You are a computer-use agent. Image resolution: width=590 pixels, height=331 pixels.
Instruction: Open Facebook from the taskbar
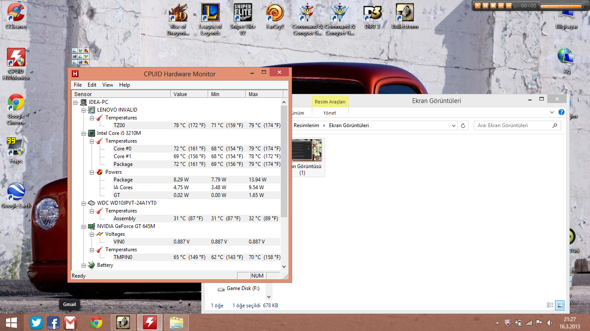tap(53, 322)
